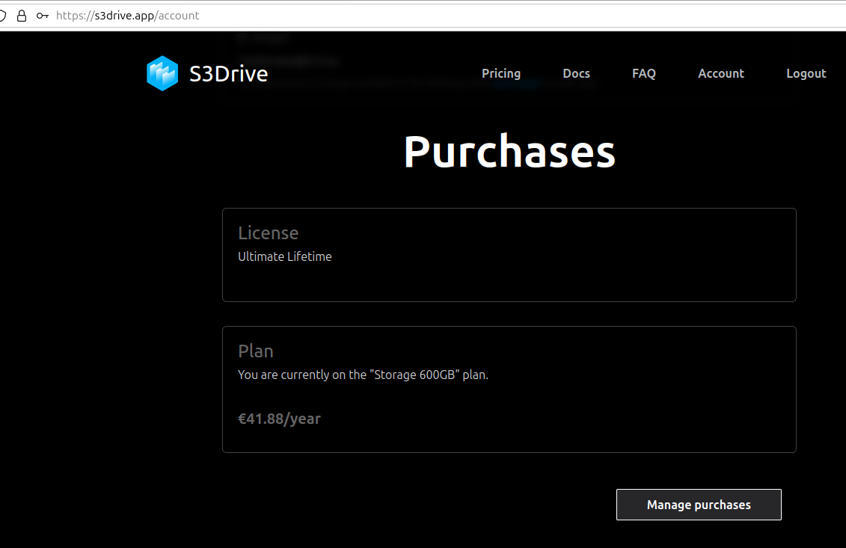846x548 pixels.
Task: Focus the s3drive.app/account URL field
Action: 127,16
